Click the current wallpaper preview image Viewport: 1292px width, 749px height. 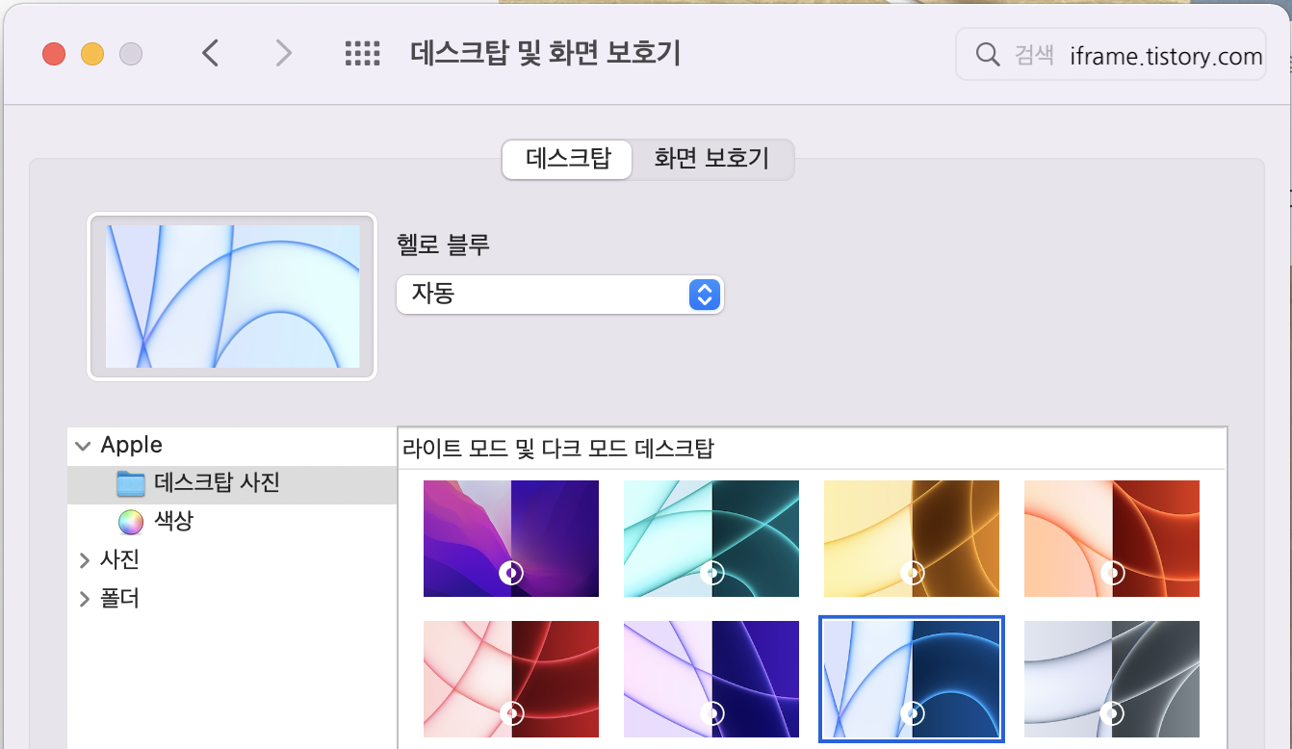click(232, 297)
